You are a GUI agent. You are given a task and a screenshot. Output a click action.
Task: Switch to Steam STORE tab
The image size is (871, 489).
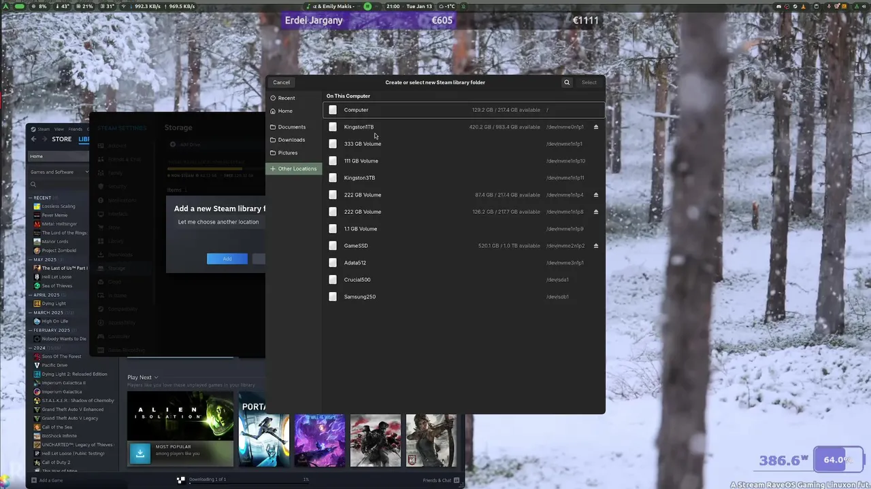(62, 139)
